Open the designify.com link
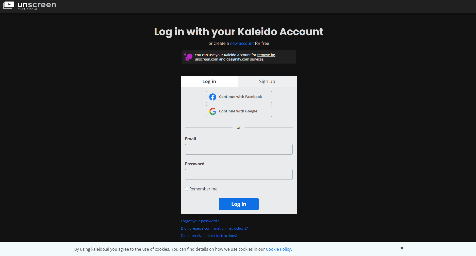Viewport: 476px width, 256px height. coord(238,59)
